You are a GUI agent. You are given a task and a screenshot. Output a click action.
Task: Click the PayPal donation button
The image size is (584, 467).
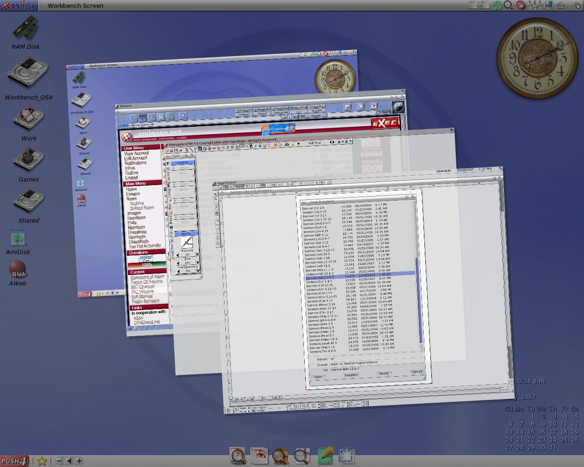tap(146, 258)
